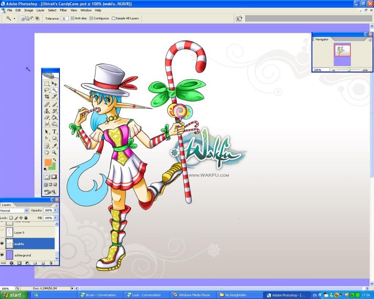Select the Pen tool
374x299 pixels.
[x=47, y=138]
